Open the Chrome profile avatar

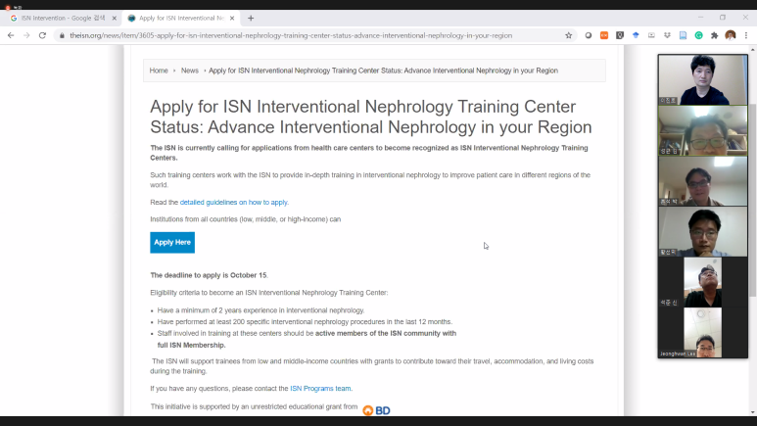(x=730, y=35)
